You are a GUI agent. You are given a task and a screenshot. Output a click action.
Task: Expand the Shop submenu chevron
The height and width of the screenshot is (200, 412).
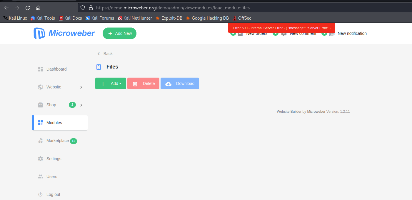click(81, 105)
